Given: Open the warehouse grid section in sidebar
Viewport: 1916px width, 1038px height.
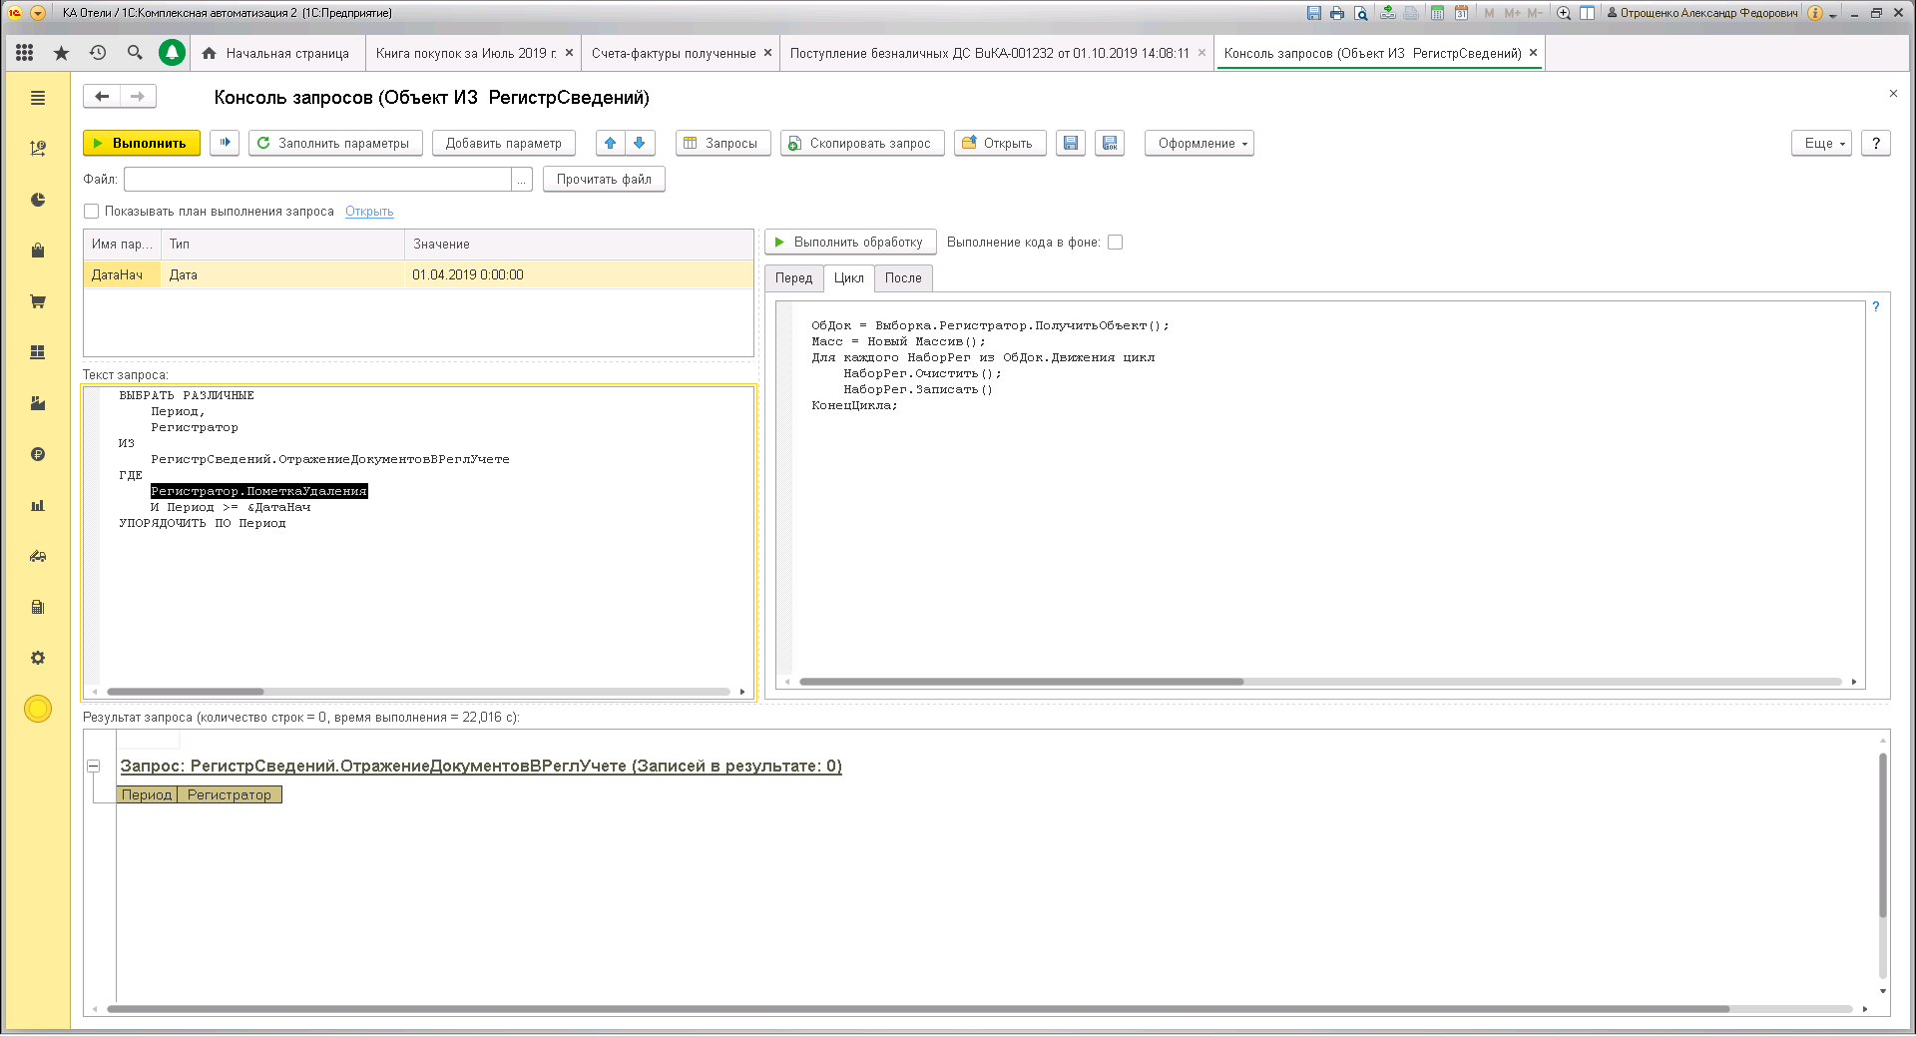Looking at the screenshot, I should (38, 352).
